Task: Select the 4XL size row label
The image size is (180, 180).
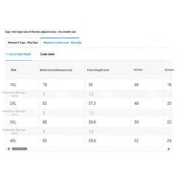Action: click(13, 141)
